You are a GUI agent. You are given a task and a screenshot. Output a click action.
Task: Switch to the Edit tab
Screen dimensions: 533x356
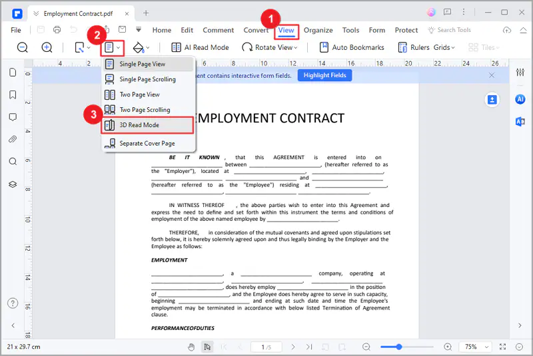[187, 30]
